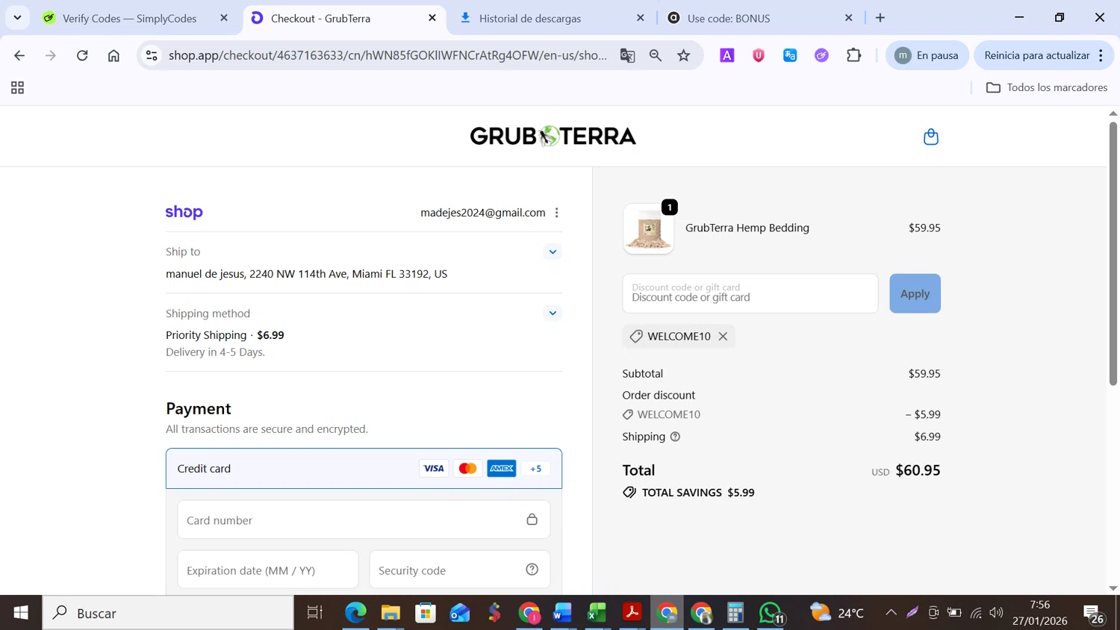Open volume control in system tray
Viewport: 1120px width, 630px height.
tap(996, 613)
